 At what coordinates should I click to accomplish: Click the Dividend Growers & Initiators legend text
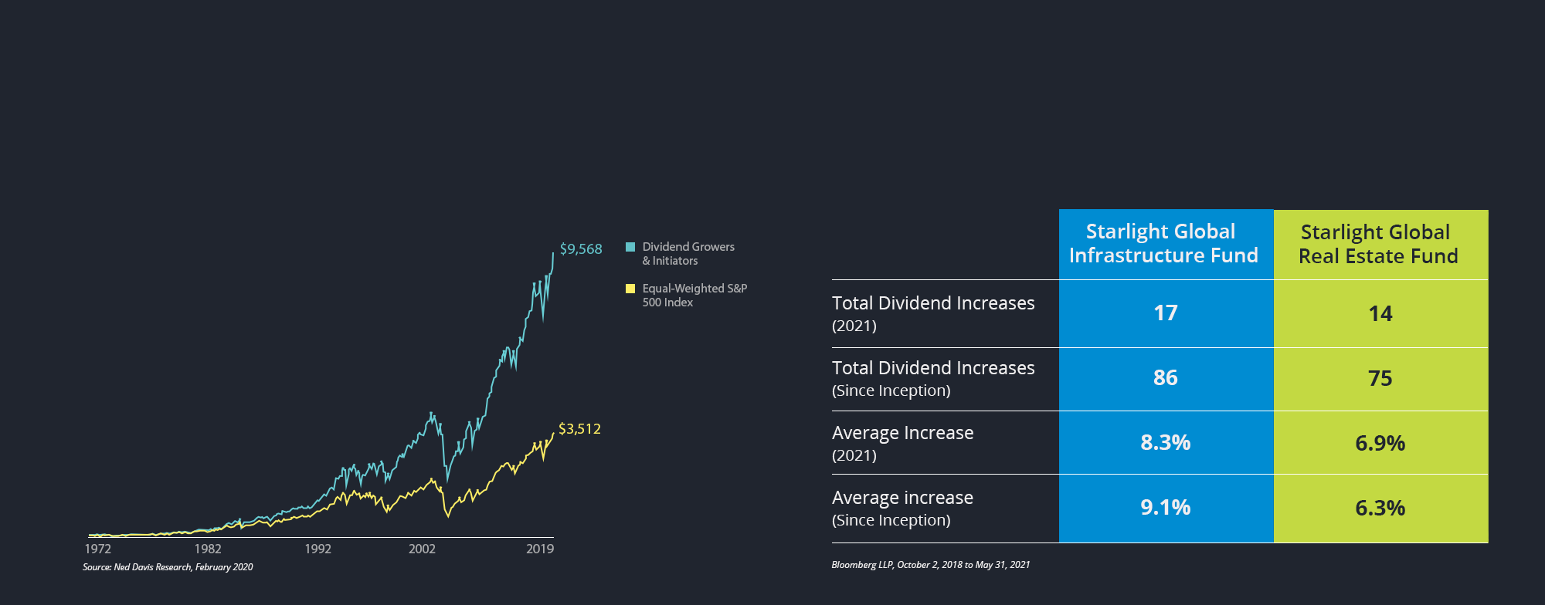click(688, 254)
